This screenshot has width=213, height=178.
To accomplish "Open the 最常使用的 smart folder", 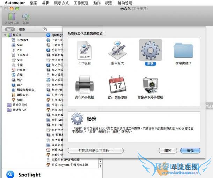I will point(20,105).
